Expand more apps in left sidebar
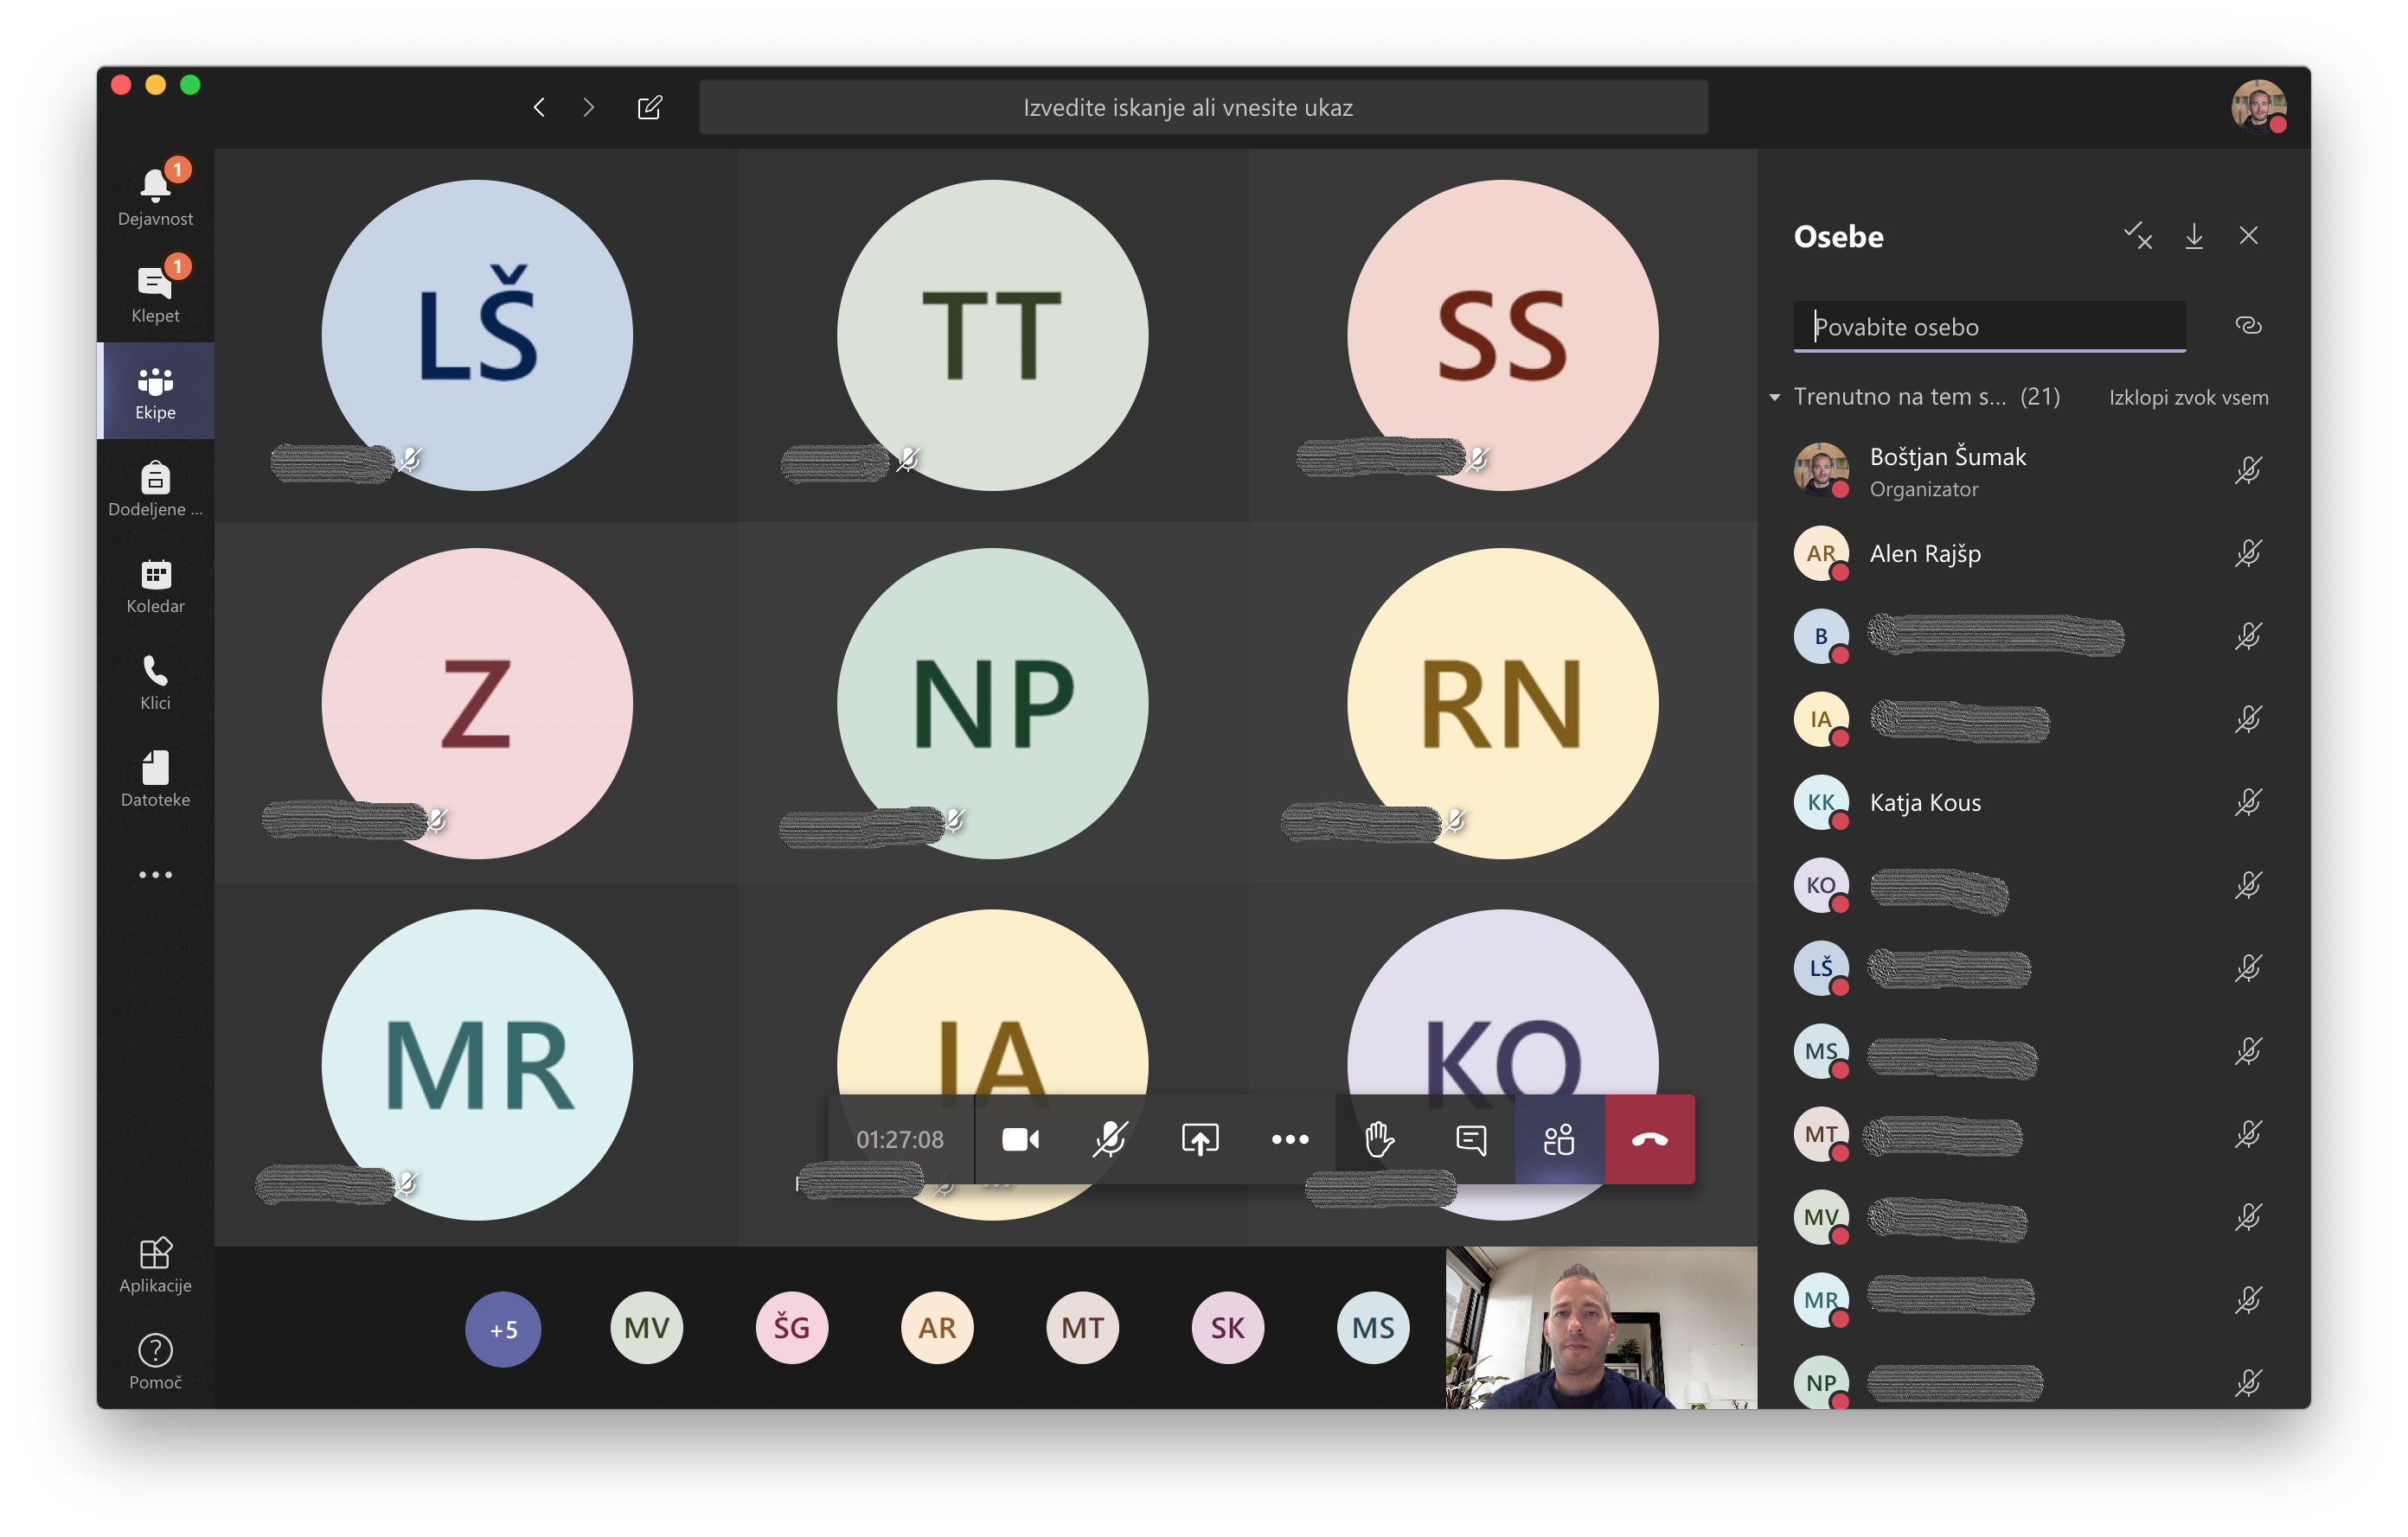The image size is (2408, 1537). [x=155, y=875]
